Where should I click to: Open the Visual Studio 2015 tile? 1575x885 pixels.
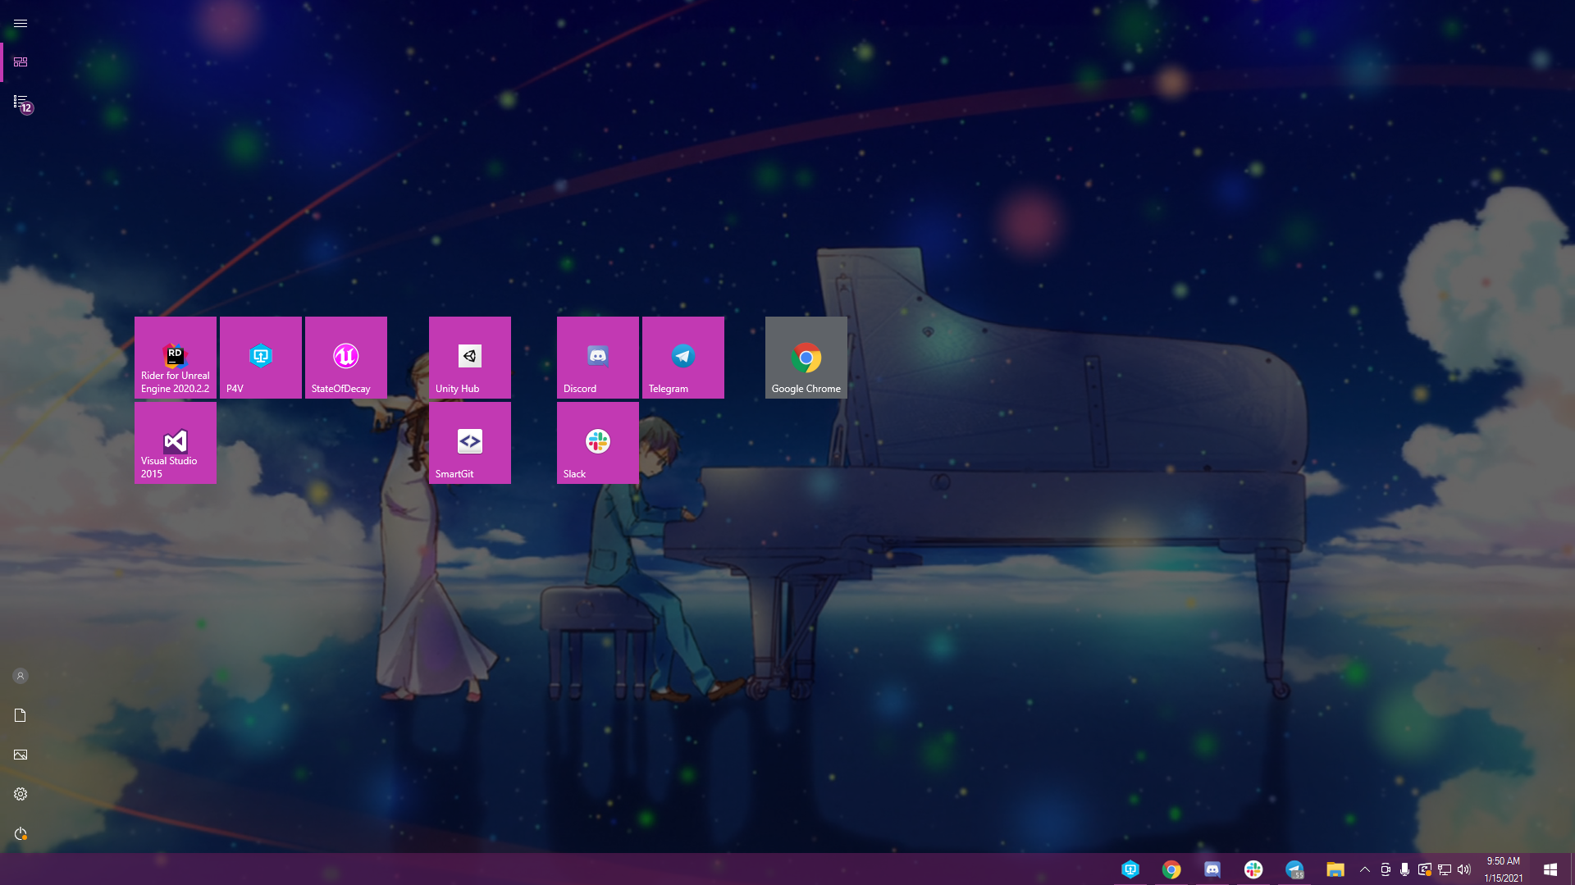click(x=175, y=443)
